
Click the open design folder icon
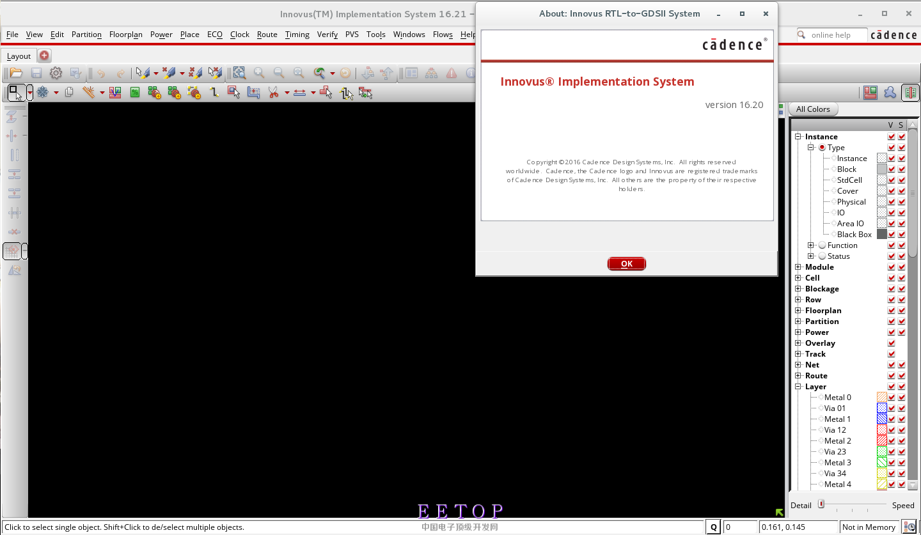pos(16,73)
